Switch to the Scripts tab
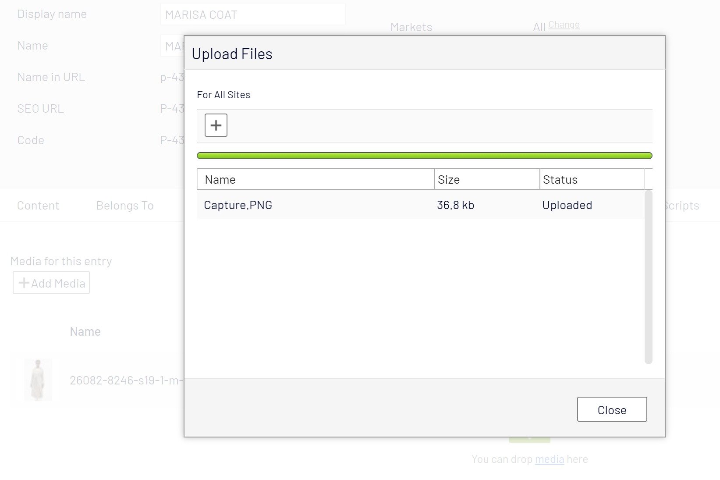The width and height of the screenshot is (720, 480). click(682, 206)
